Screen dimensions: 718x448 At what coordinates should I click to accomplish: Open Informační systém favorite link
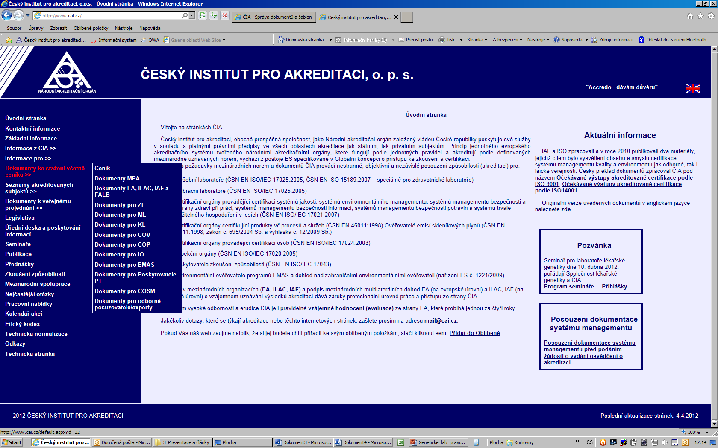(114, 40)
